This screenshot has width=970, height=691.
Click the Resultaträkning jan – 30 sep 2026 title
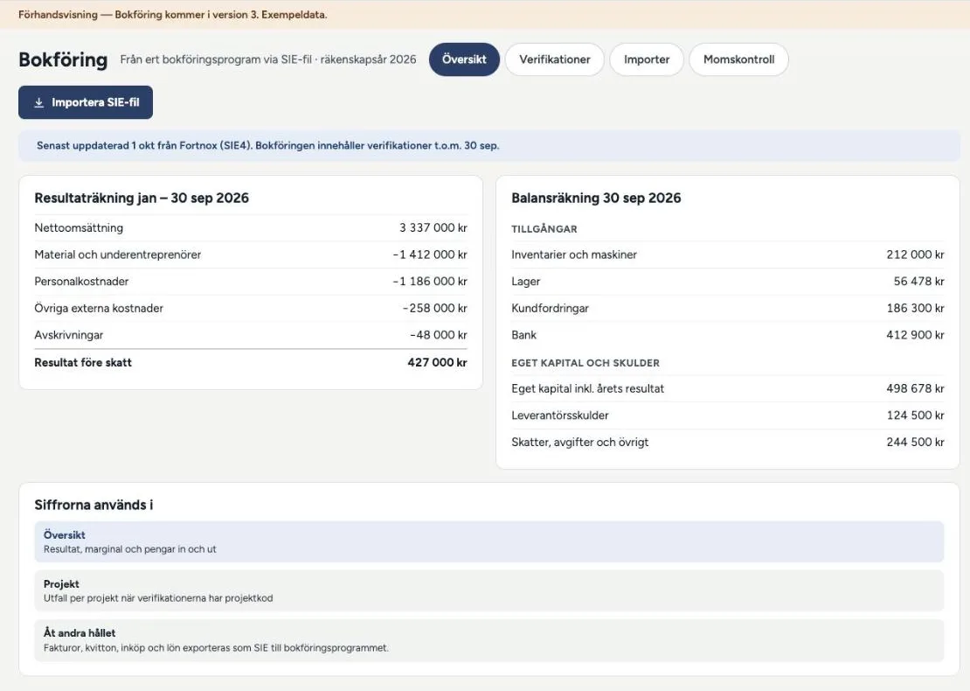(142, 199)
